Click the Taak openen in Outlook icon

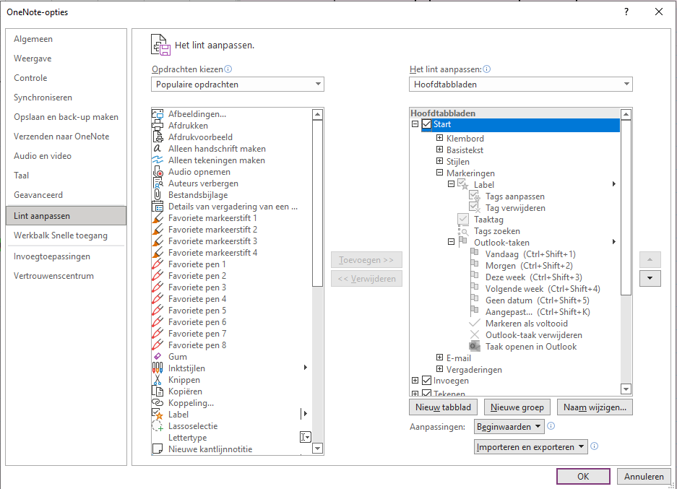point(475,347)
